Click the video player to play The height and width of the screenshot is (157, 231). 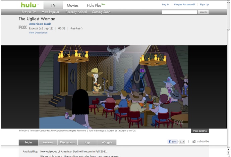(x=114, y=87)
